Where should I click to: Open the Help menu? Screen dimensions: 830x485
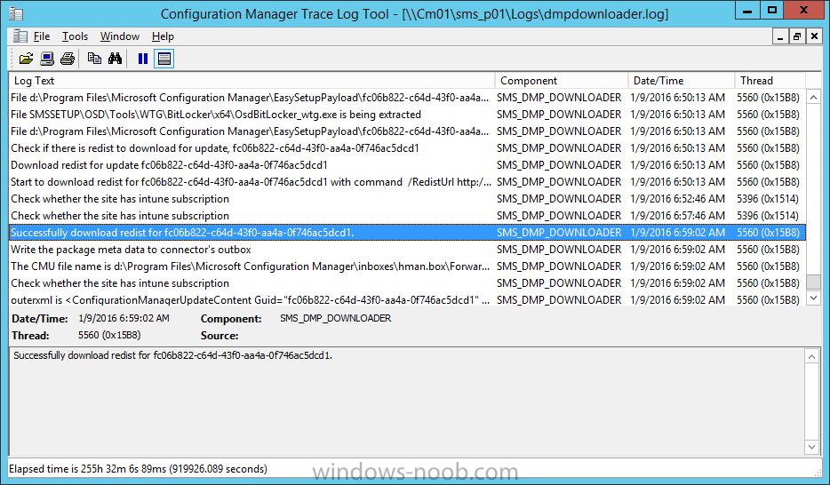pos(163,36)
